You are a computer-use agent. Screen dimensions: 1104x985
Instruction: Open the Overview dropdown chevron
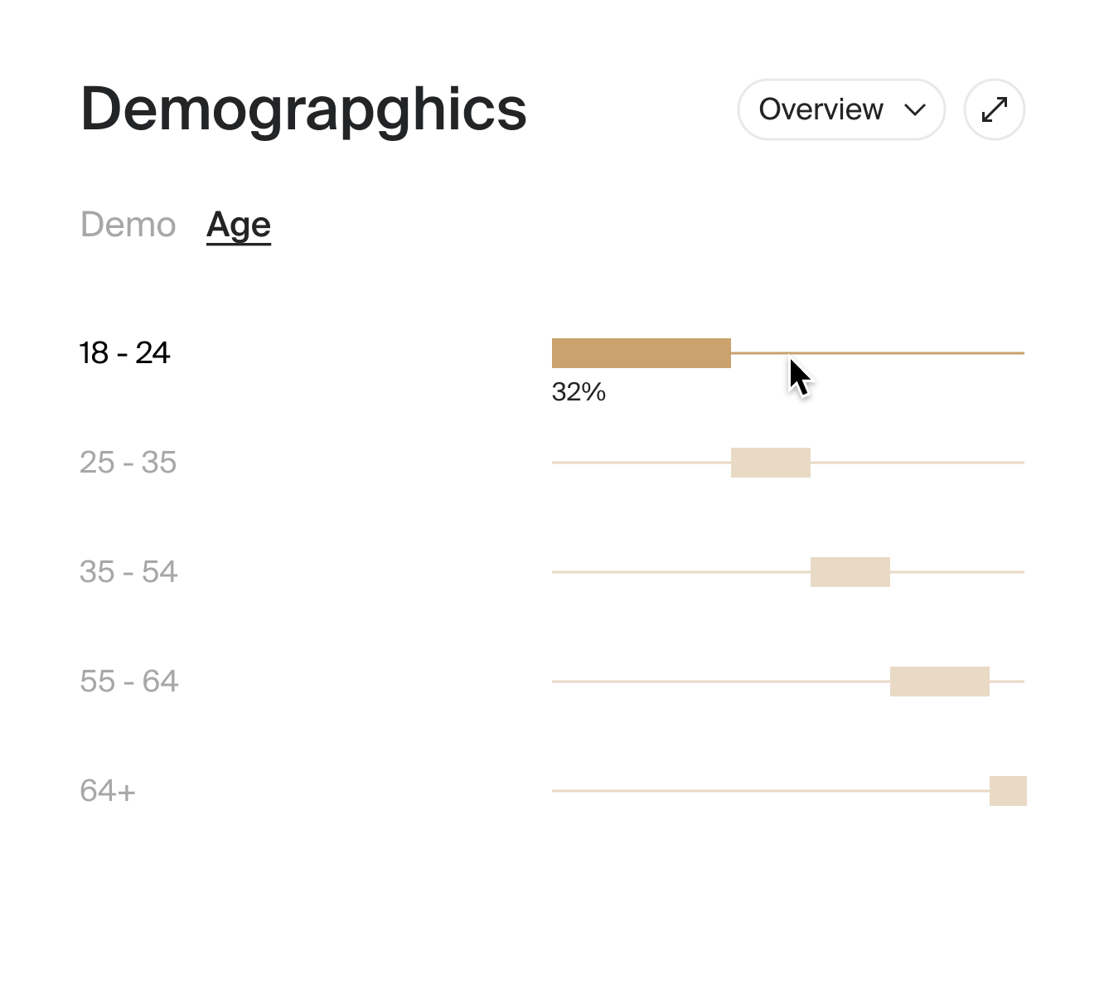coord(914,109)
